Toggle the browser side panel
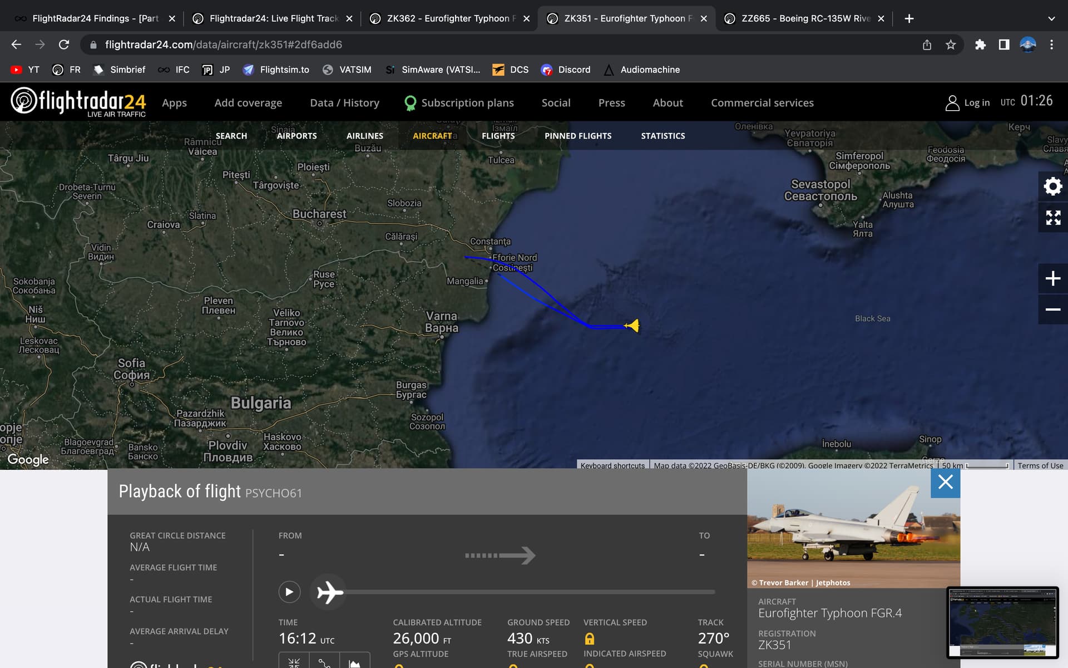Screen dimensions: 1068x668 [x=1004, y=45]
